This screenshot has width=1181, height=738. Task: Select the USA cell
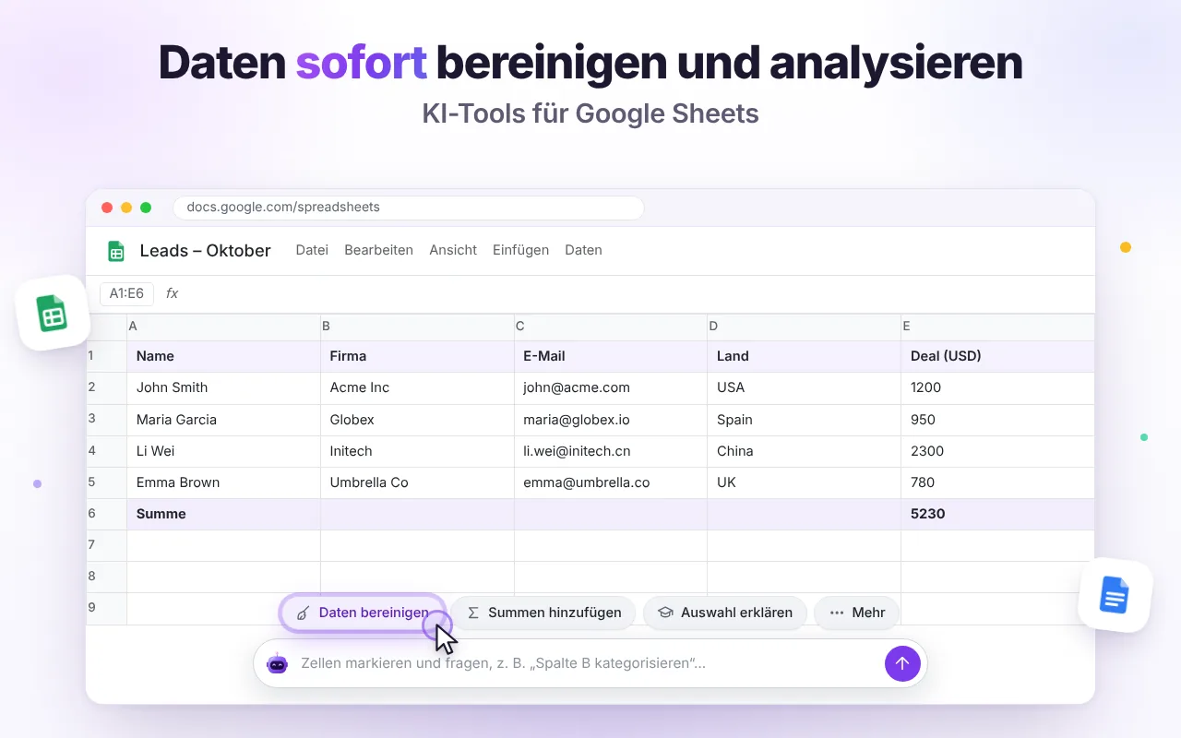click(804, 387)
